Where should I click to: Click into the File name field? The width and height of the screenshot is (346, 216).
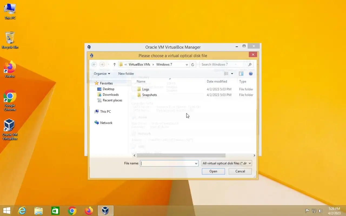167,163
